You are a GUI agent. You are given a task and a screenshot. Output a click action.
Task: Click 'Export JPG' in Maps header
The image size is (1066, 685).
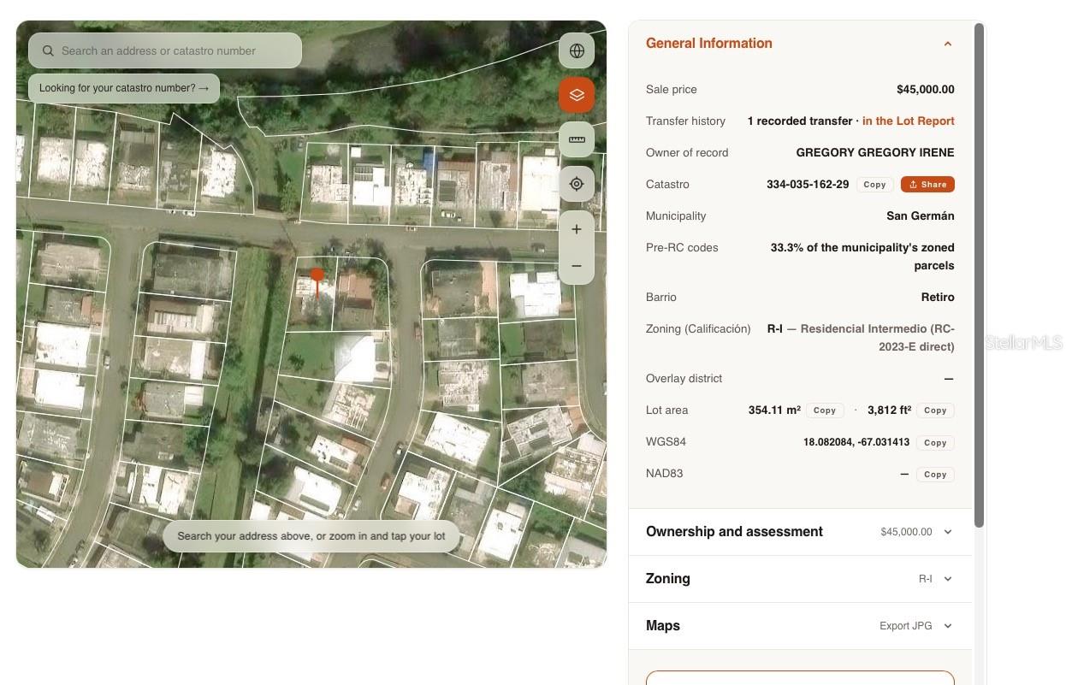pyautogui.click(x=905, y=626)
